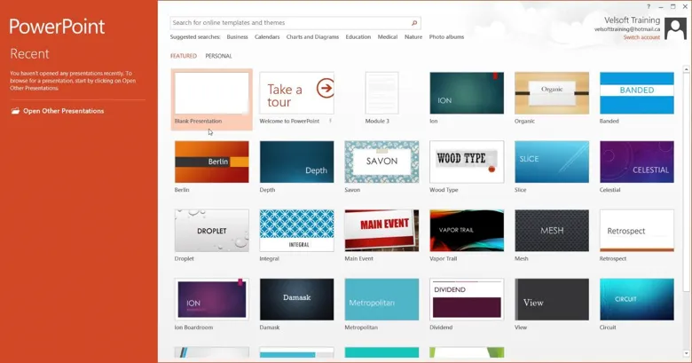Switch to the FEATURED tab

(184, 56)
